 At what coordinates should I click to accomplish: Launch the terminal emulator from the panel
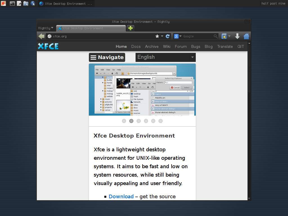[12, 3]
